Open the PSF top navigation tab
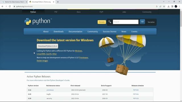The width and height of the screenshot is (182, 102). tap(56, 12)
